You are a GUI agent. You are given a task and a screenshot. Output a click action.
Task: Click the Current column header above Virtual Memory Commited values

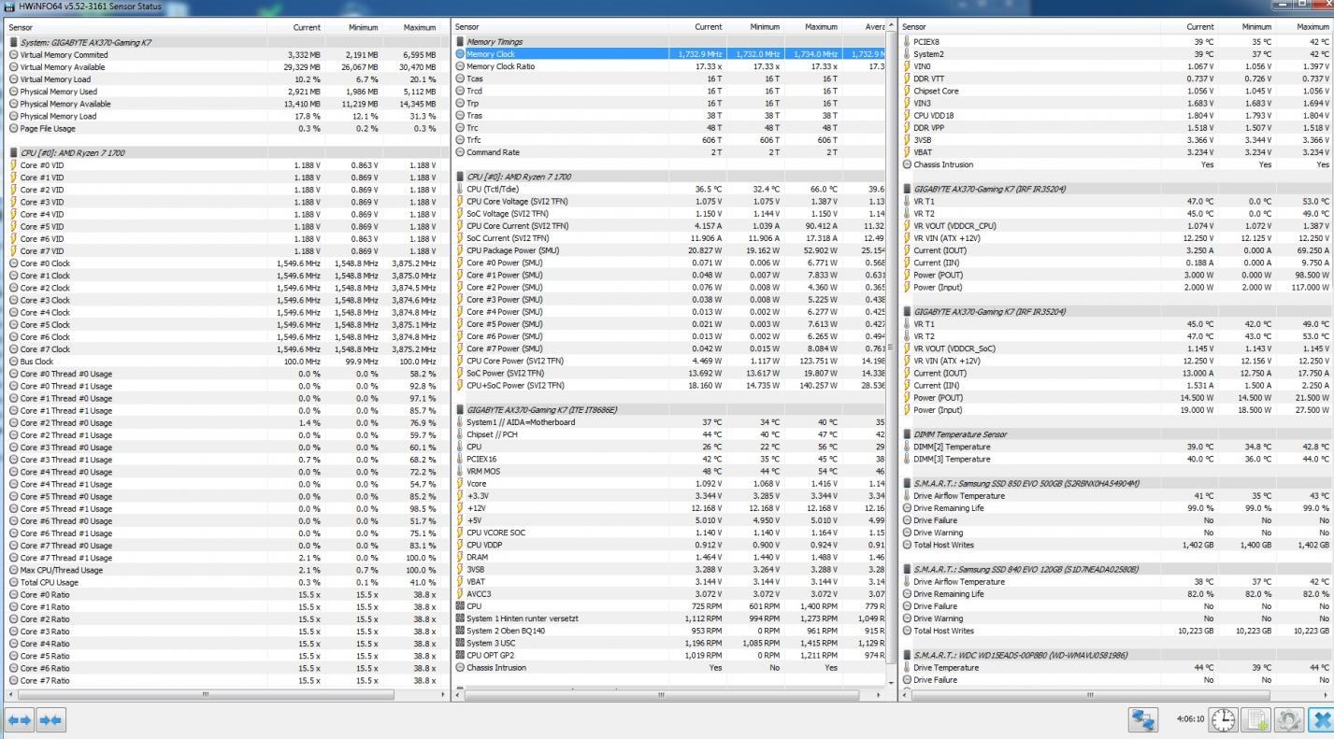(295, 27)
